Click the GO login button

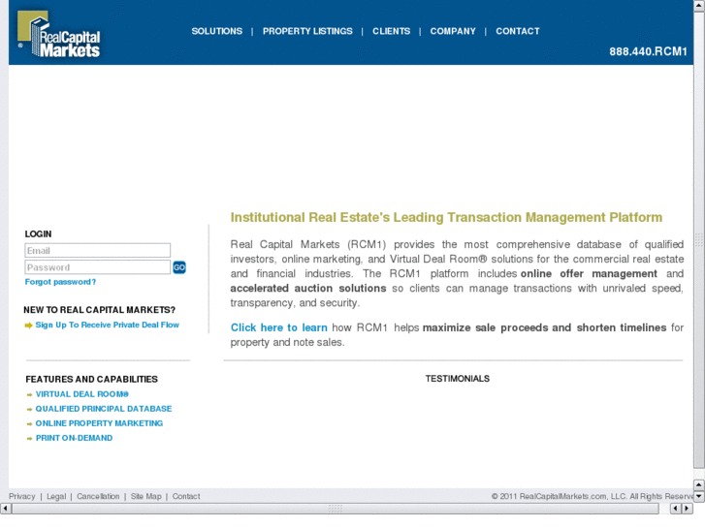pyautogui.click(x=179, y=267)
